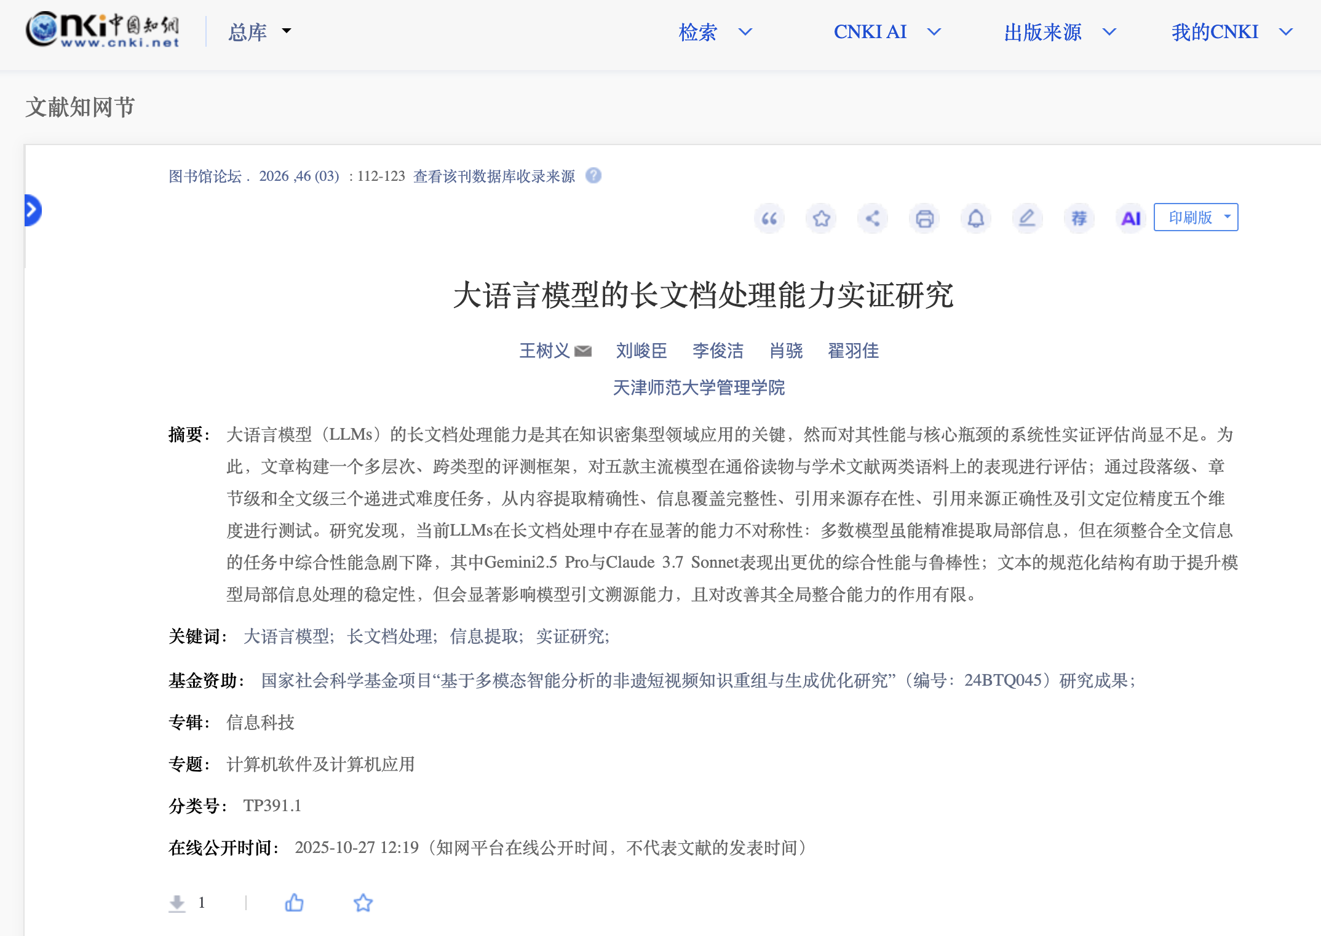This screenshot has height=936, width=1321.
Task: Click the question mark help icon
Action: (593, 176)
